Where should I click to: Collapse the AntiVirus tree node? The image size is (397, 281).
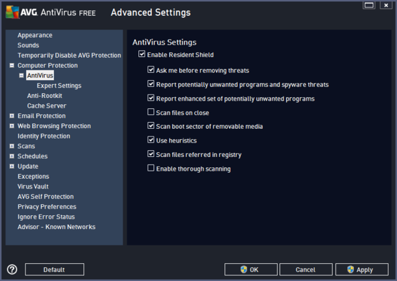click(x=21, y=75)
